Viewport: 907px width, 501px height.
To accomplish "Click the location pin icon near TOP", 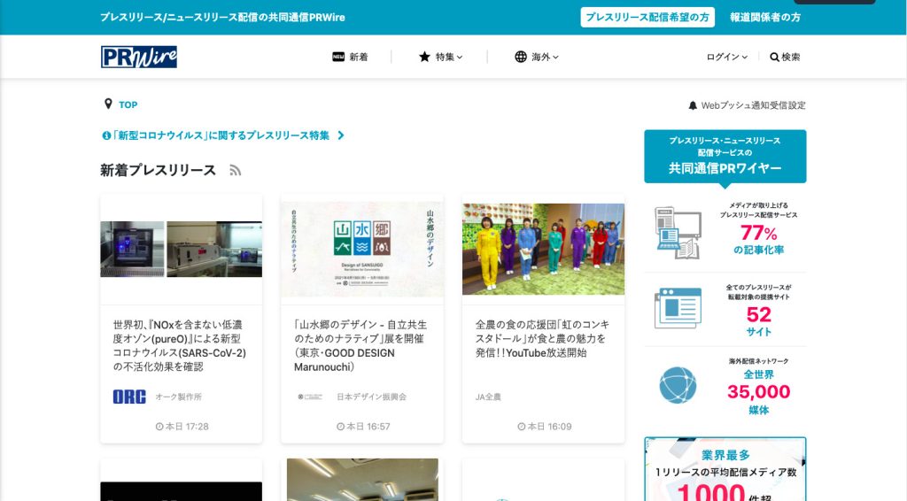I will tap(108, 104).
